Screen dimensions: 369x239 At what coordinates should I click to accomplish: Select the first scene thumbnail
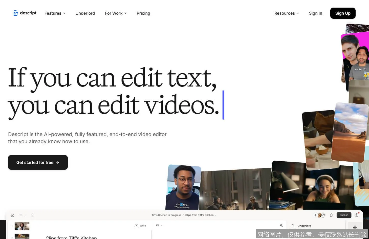22,226
